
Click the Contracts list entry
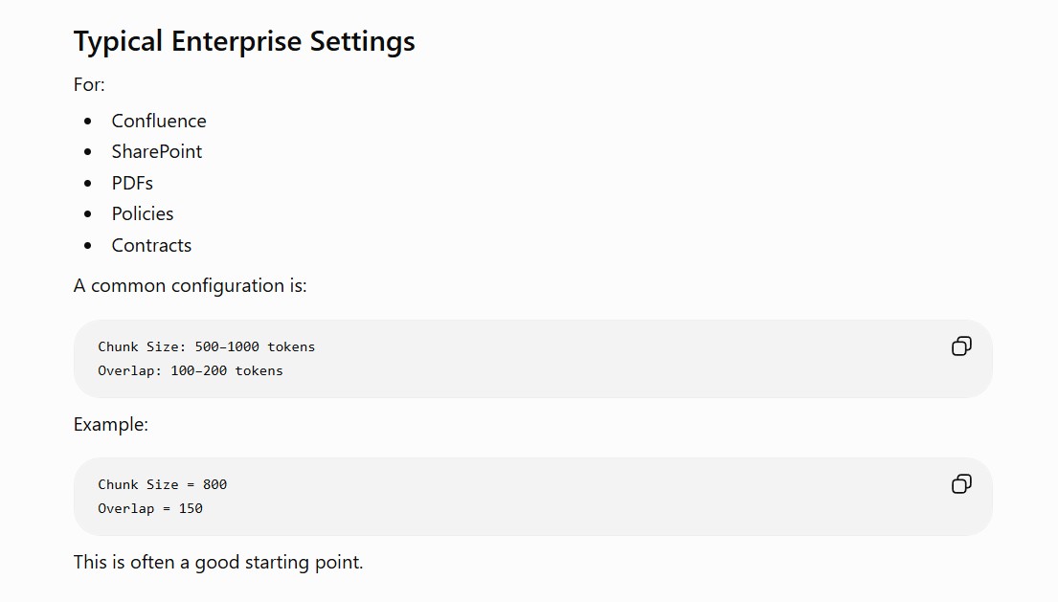(x=151, y=245)
